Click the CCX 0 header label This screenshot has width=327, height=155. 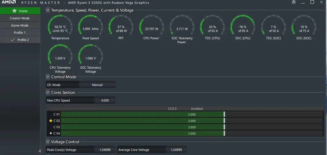pos(172,109)
